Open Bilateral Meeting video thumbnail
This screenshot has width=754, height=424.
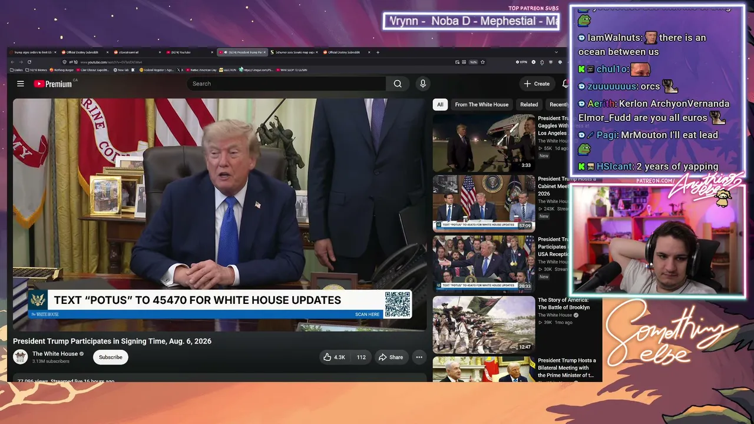[x=484, y=369]
